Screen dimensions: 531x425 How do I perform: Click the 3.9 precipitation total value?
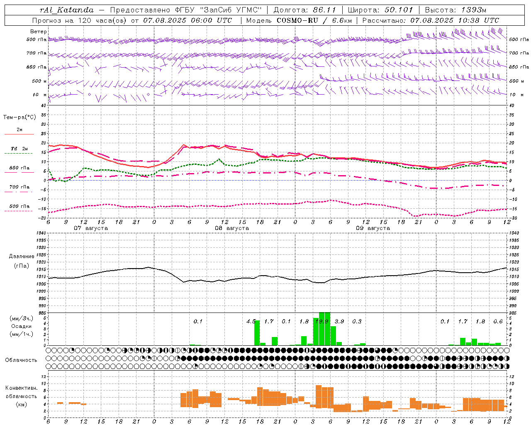coord(339,321)
